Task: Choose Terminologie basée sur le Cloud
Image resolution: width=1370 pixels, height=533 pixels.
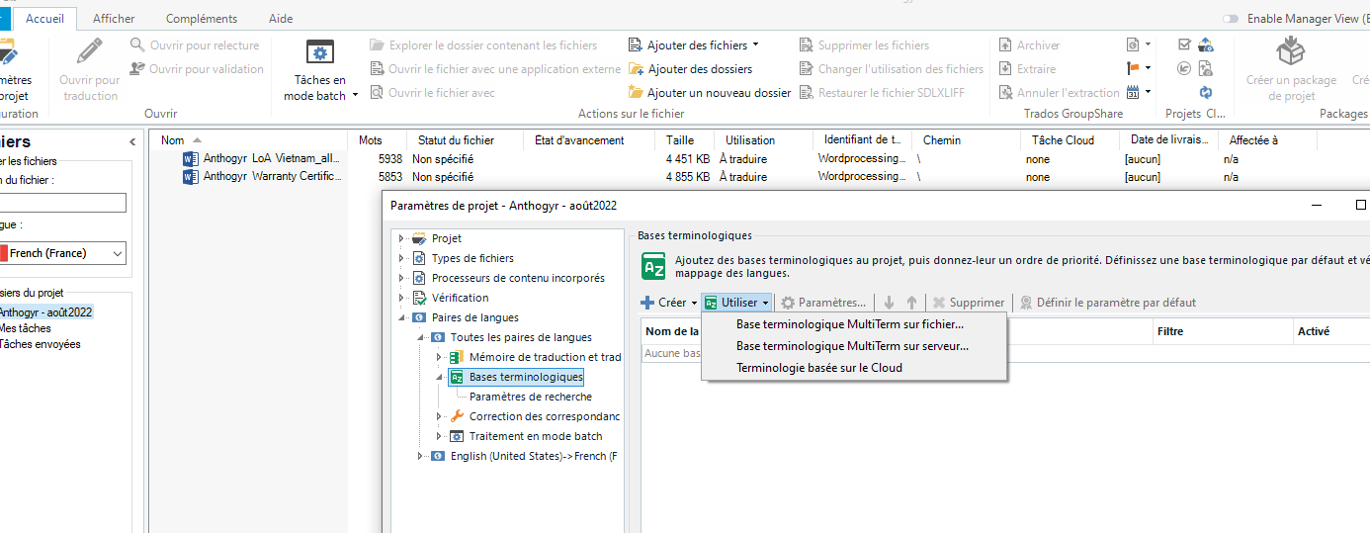Action: (854, 368)
